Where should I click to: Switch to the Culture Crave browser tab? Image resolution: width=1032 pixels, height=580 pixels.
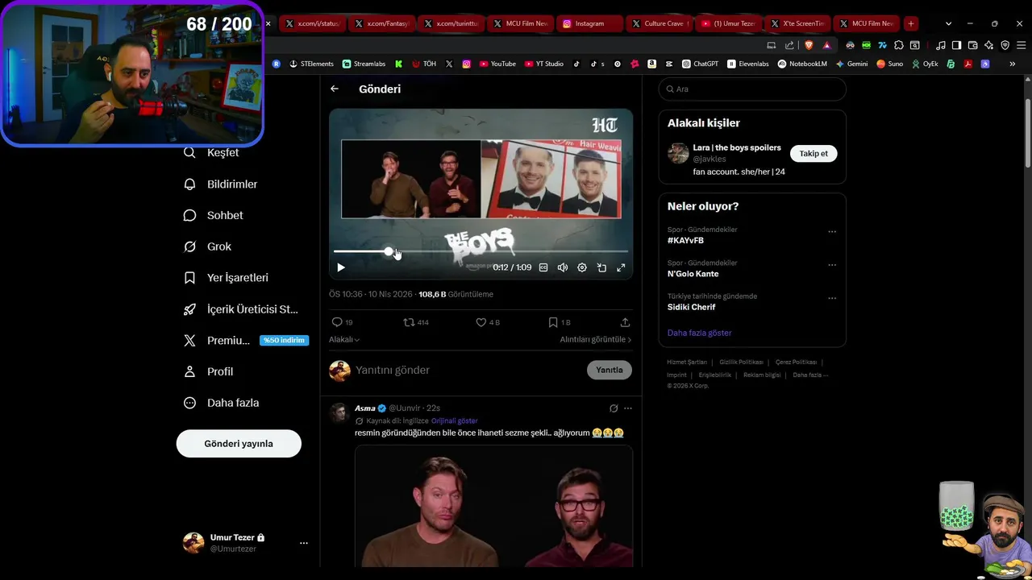(658, 23)
